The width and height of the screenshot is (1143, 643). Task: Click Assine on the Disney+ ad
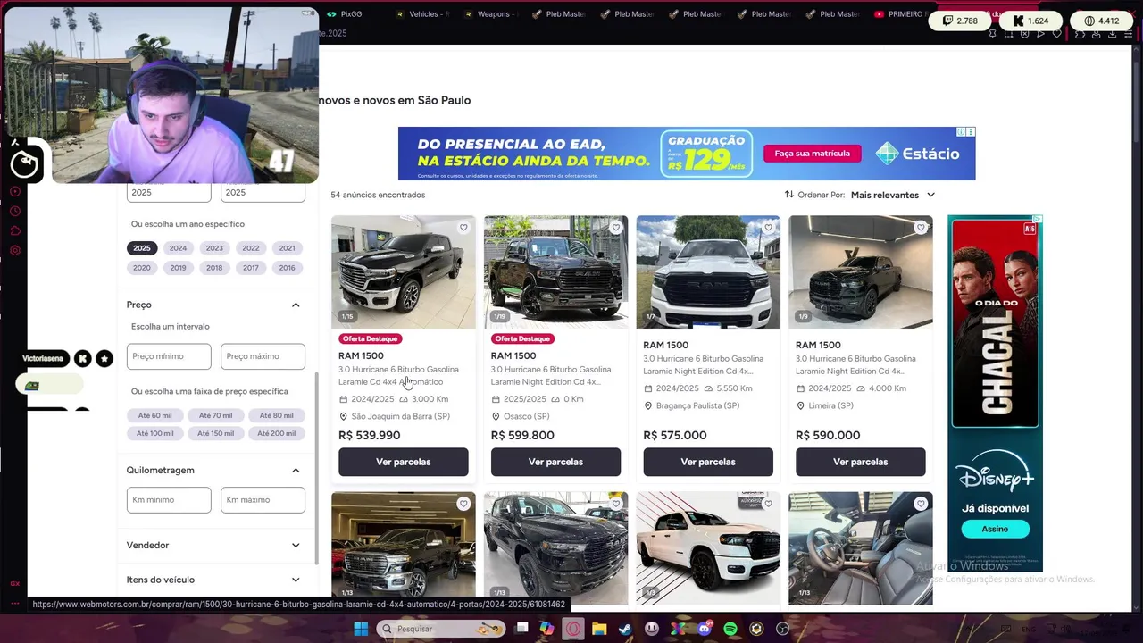[995, 529]
